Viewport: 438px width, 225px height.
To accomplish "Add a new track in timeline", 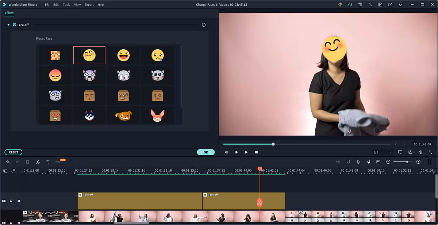I will pos(5,171).
